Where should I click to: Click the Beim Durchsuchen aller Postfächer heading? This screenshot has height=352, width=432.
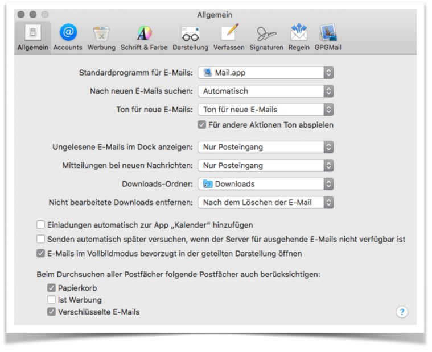179,275
